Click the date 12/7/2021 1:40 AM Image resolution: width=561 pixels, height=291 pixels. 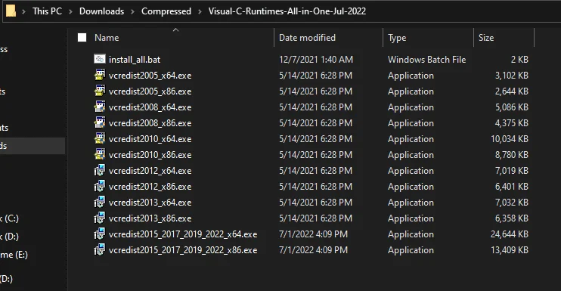coord(316,60)
